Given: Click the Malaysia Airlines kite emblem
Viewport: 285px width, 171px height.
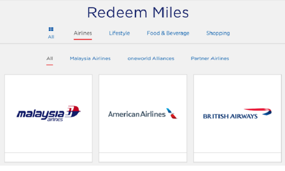Looking at the screenshot, I should tap(73, 111).
